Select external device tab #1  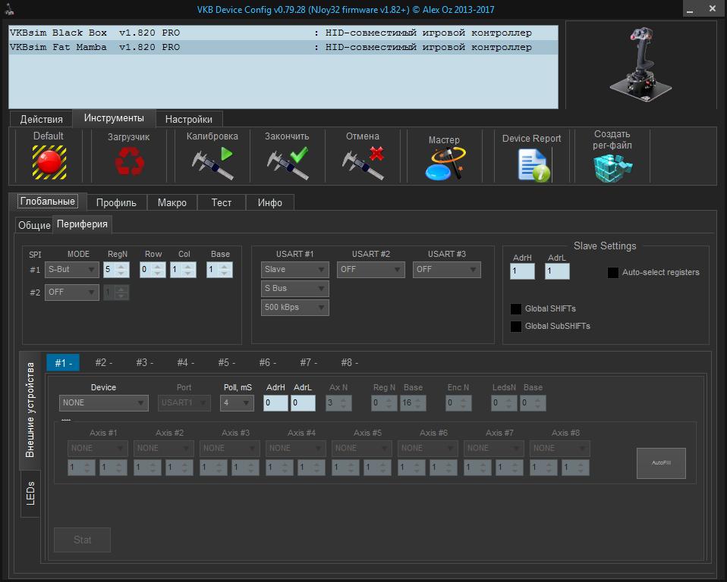coord(63,362)
